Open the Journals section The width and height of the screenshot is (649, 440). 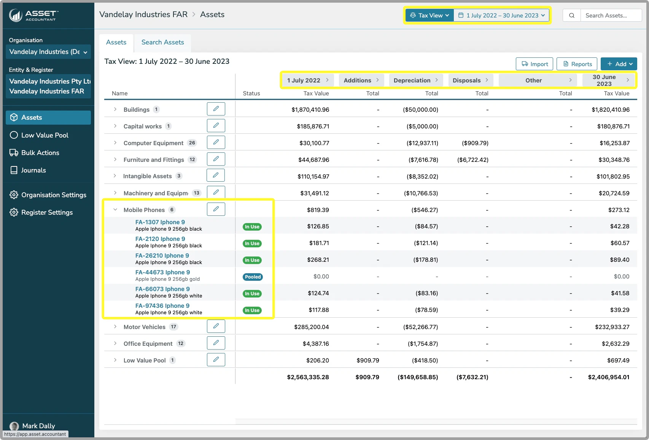click(x=33, y=170)
